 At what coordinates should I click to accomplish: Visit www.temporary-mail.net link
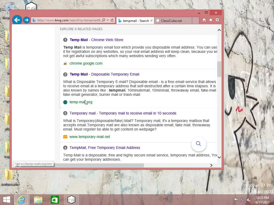click(90, 137)
